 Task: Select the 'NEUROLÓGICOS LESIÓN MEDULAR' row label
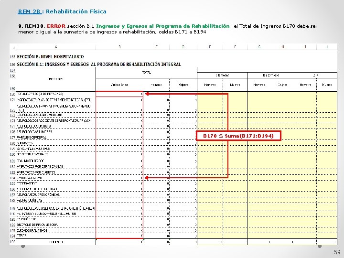[40, 115]
